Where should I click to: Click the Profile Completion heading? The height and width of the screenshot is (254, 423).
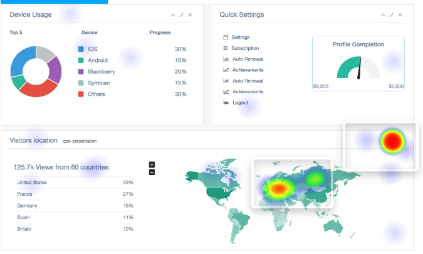click(358, 44)
